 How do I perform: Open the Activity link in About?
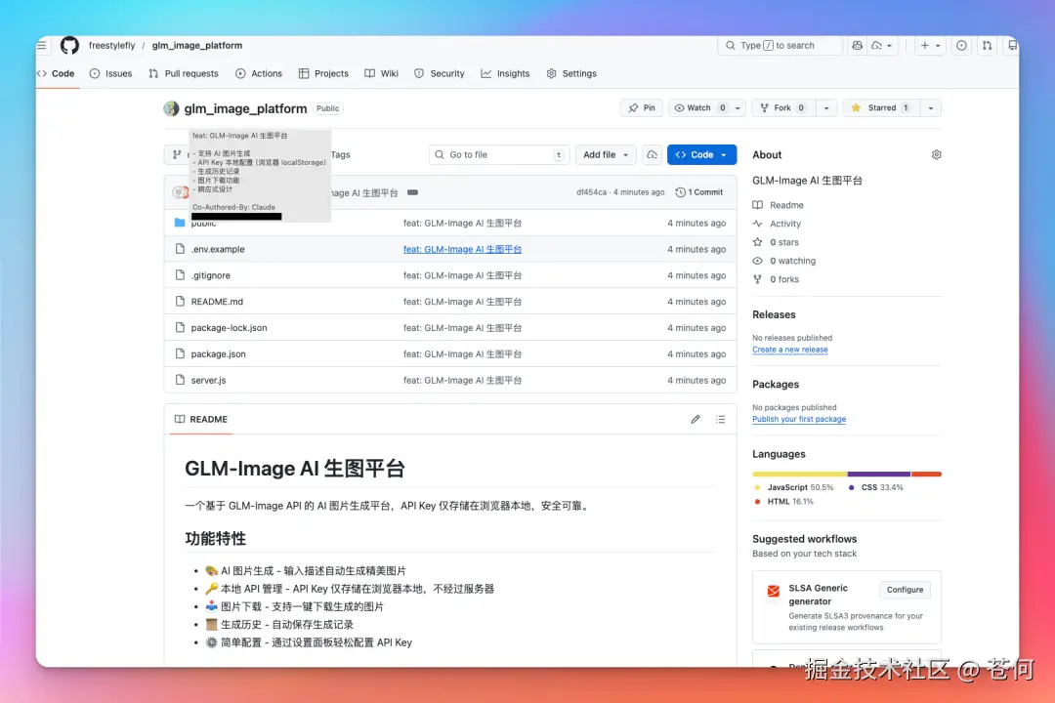785,224
